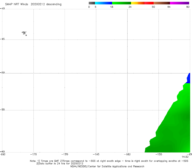Click the cyan-blue 5–18 color bar segment

pos(104,3)
